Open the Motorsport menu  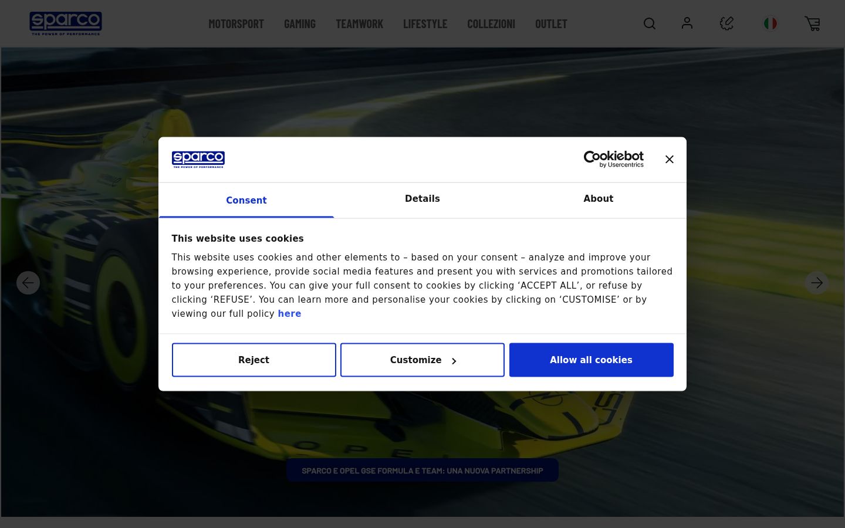236,24
